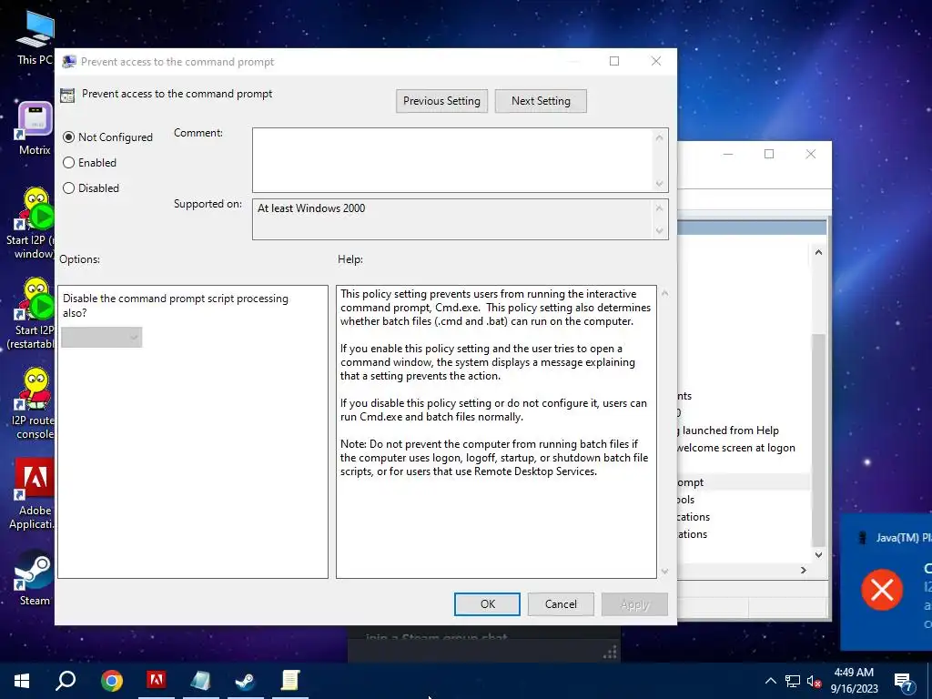
Task: Open Adobe app from taskbar
Action: 157,681
